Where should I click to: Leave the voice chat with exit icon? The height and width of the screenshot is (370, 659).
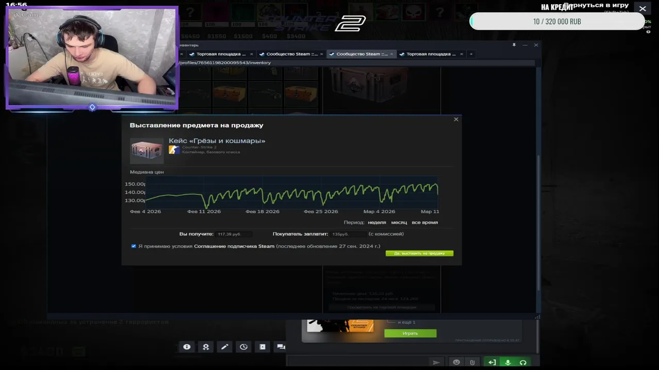(492, 362)
